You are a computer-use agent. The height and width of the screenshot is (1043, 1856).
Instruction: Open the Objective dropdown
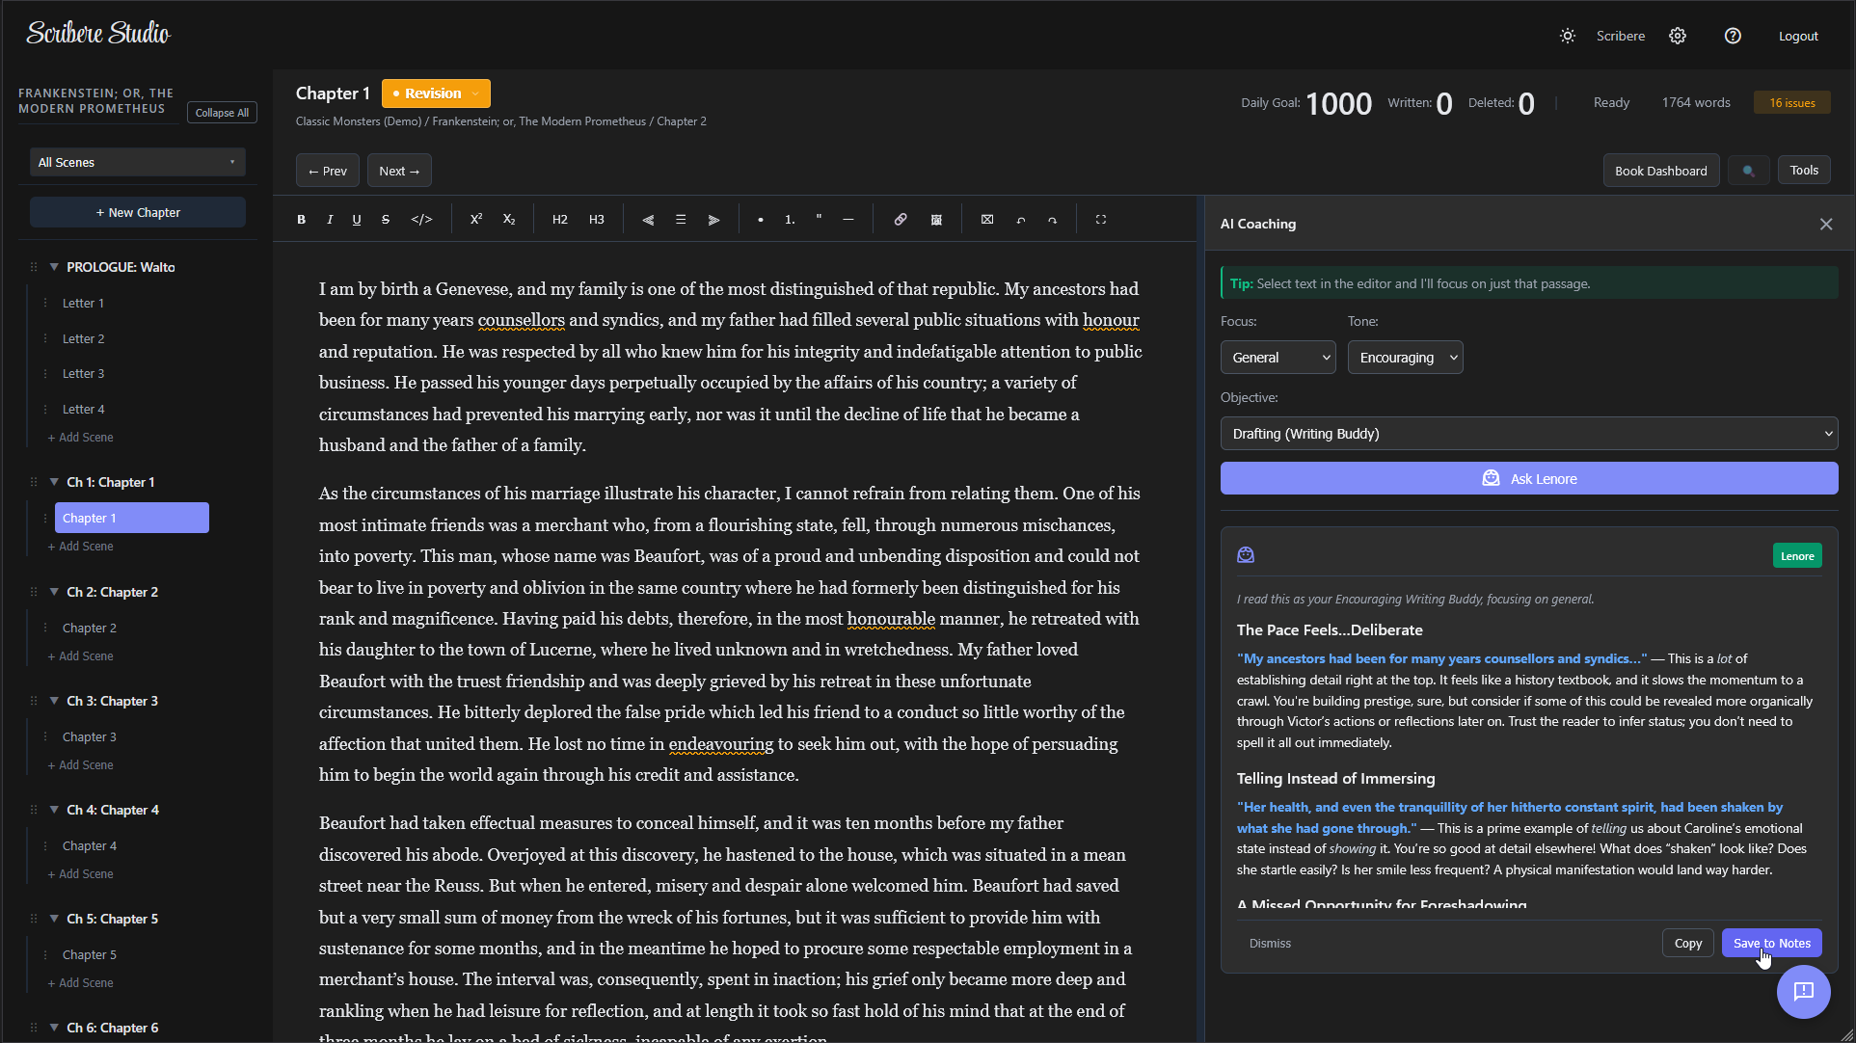[x=1528, y=434]
